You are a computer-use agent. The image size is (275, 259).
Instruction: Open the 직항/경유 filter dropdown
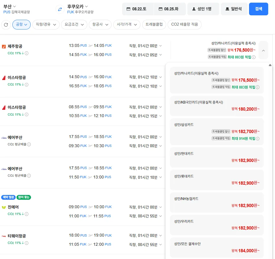[x=46, y=24]
